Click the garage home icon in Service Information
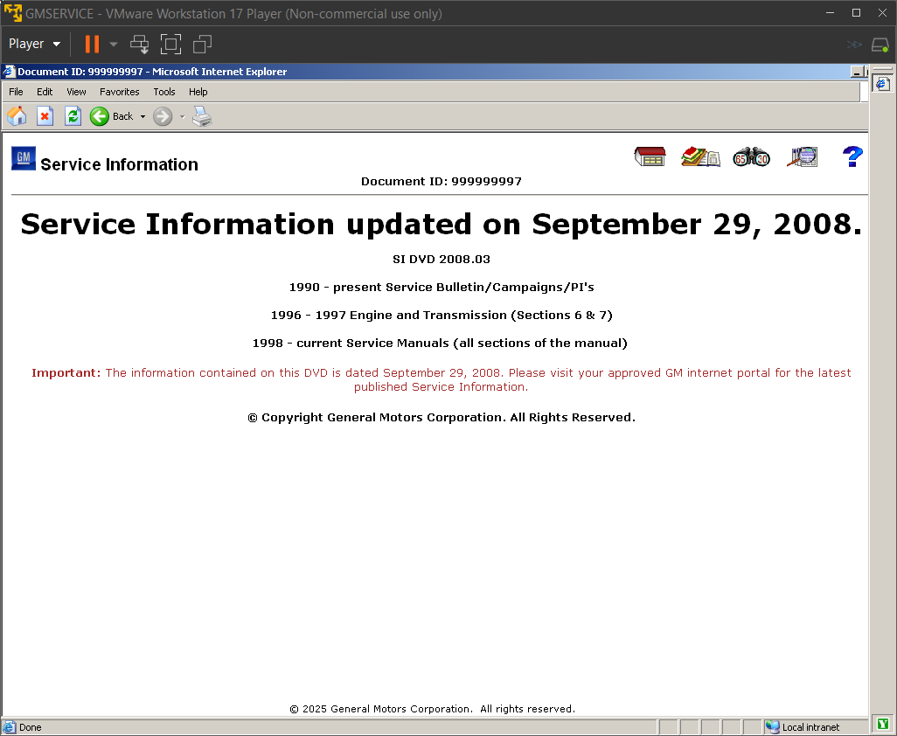Image resolution: width=897 pixels, height=736 pixels. pos(650,156)
